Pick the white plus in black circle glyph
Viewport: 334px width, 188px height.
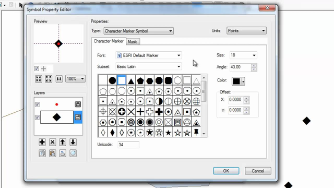pyautogui.click(x=122, y=112)
